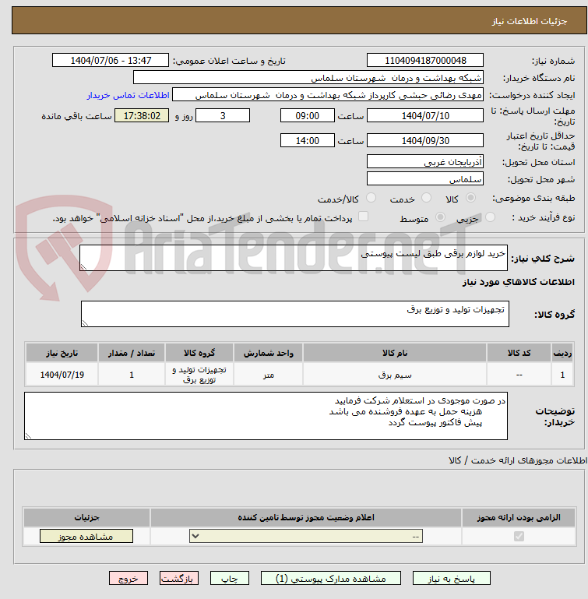Select the جزیی purchase type radio
The image size is (588, 599).
coord(490,217)
